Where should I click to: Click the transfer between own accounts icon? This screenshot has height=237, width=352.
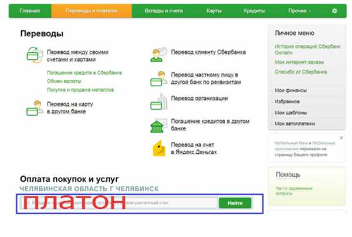(x=35, y=55)
